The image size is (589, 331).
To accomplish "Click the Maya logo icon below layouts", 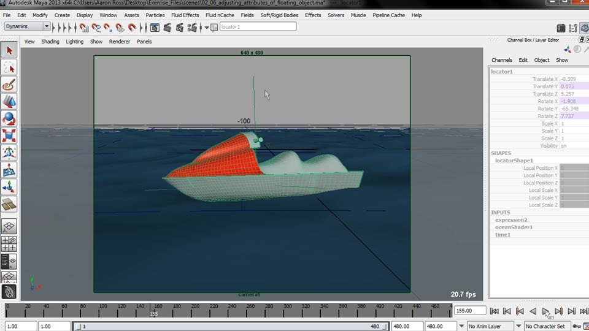I will pyautogui.click(x=9, y=292).
